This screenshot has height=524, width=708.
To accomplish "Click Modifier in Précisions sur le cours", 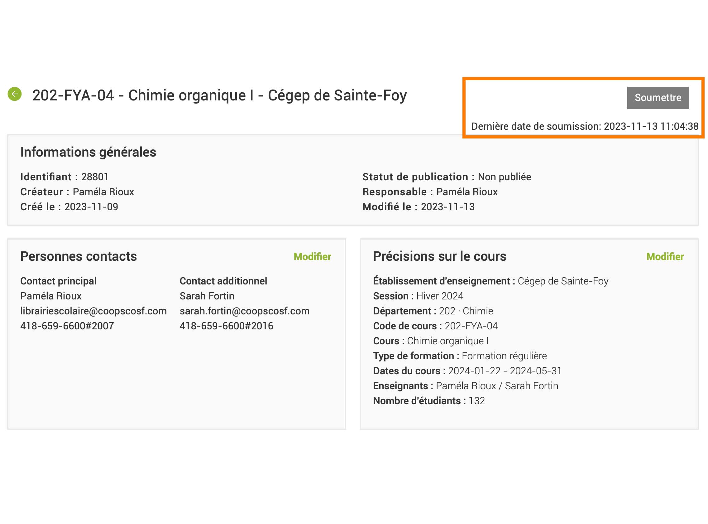I will (x=665, y=257).
